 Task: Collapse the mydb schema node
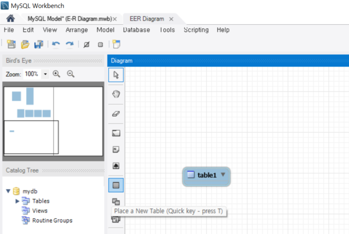8,191
